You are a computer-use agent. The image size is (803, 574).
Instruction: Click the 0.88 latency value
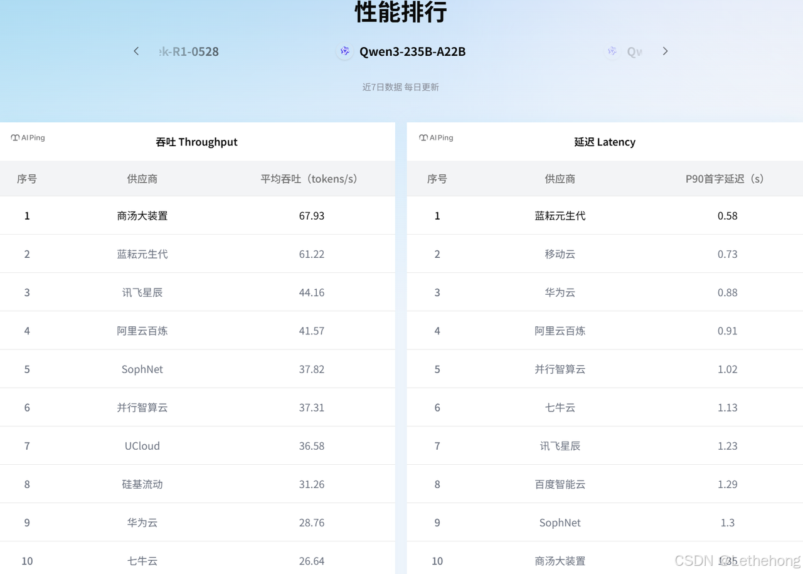[x=728, y=292]
